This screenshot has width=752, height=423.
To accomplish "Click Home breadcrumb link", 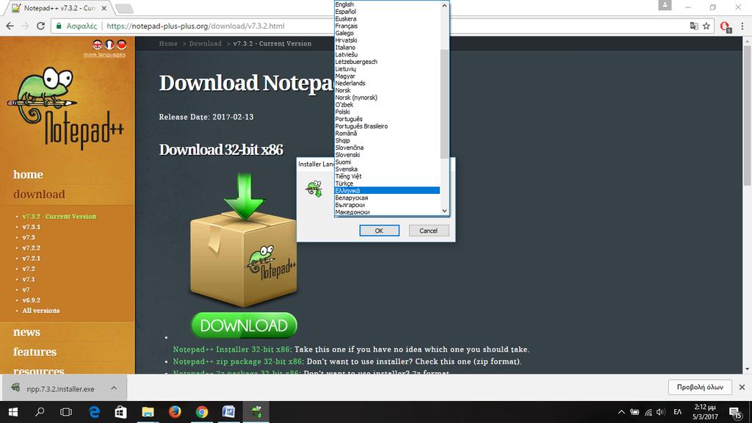I will [168, 43].
